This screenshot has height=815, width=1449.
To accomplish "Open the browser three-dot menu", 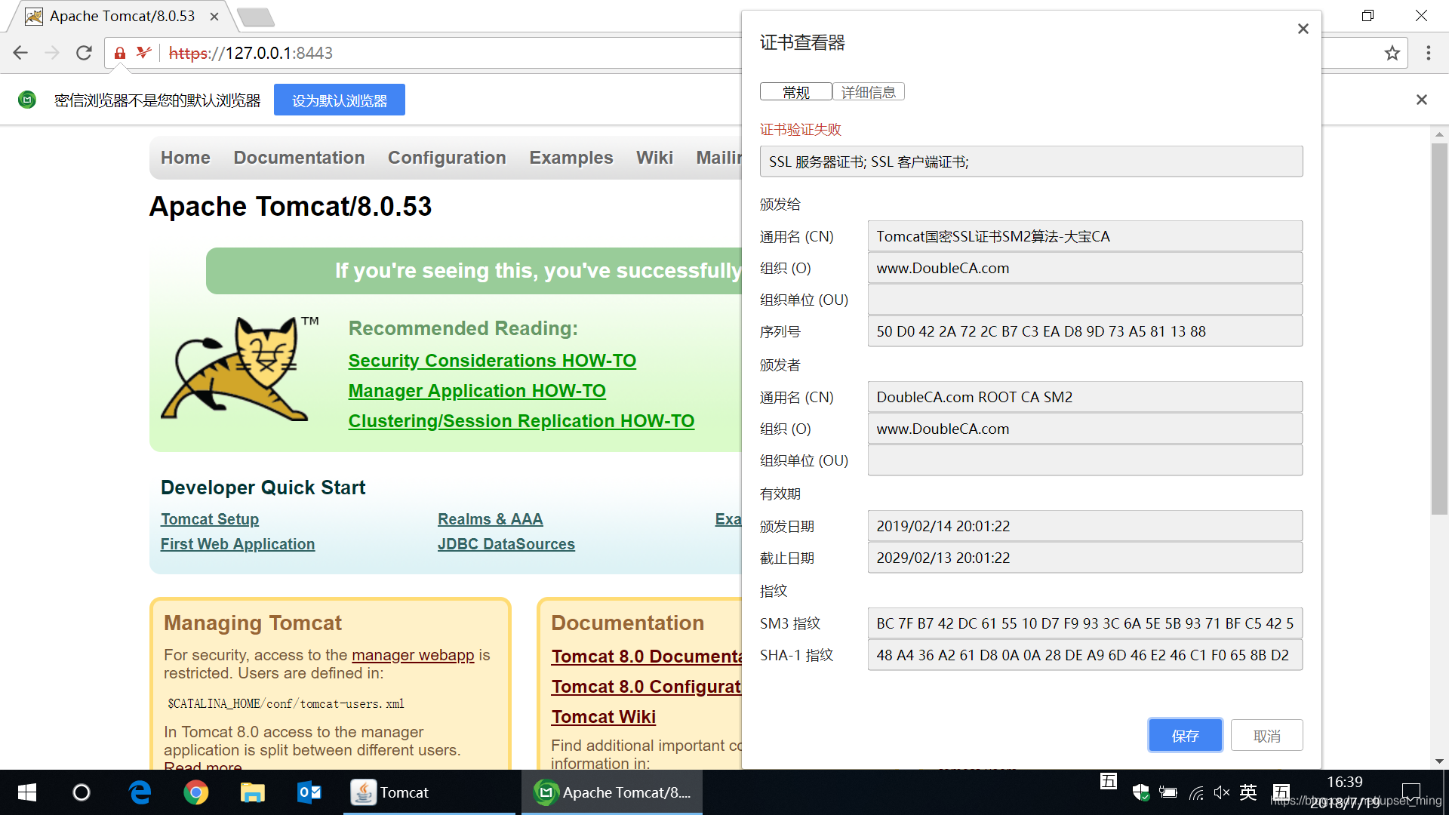I will coord(1428,53).
